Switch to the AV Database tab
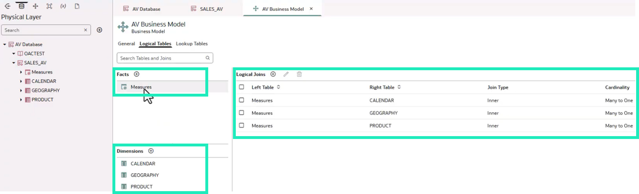 (141, 9)
